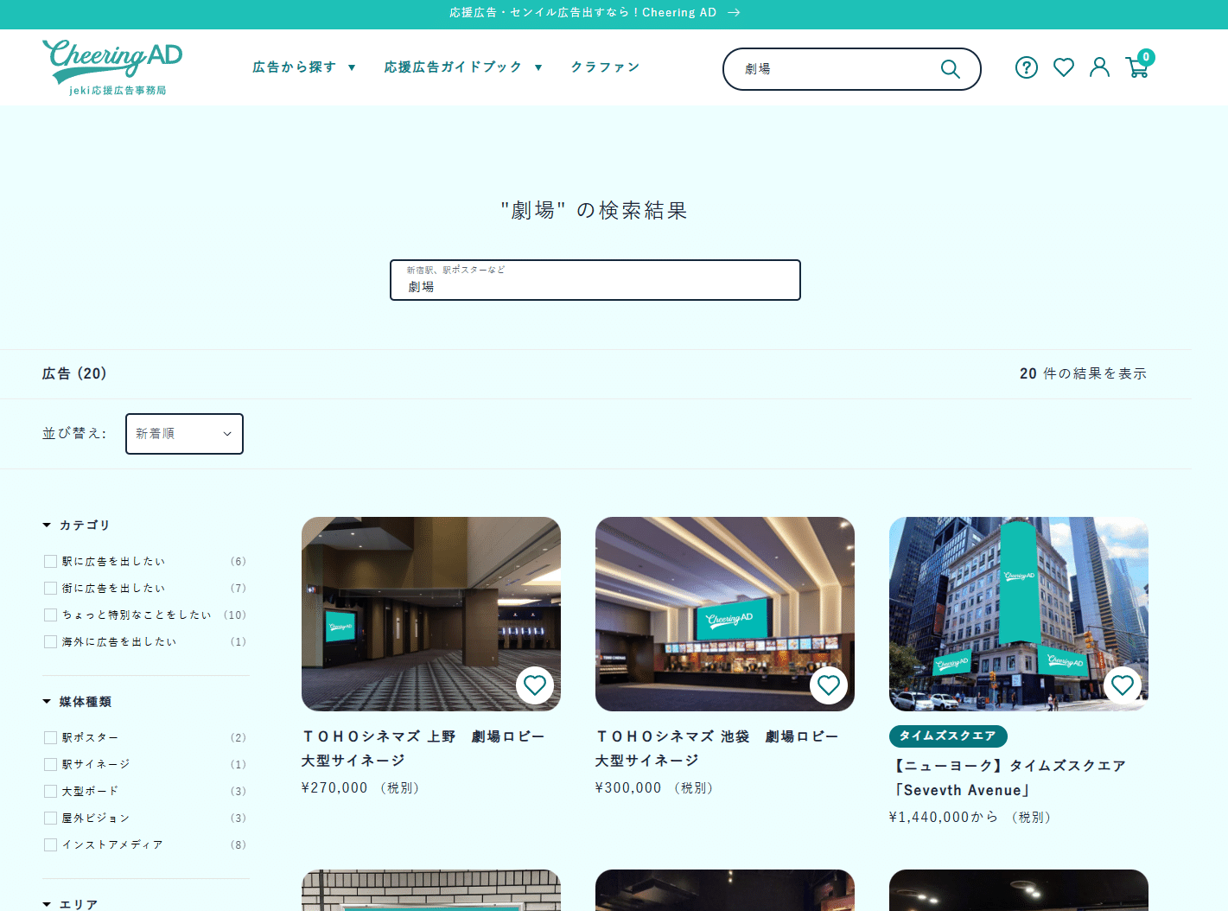The width and height of the screenshot is (1228, 911).
Task: Click the Cheering AD logo
Action: [112, 67]
